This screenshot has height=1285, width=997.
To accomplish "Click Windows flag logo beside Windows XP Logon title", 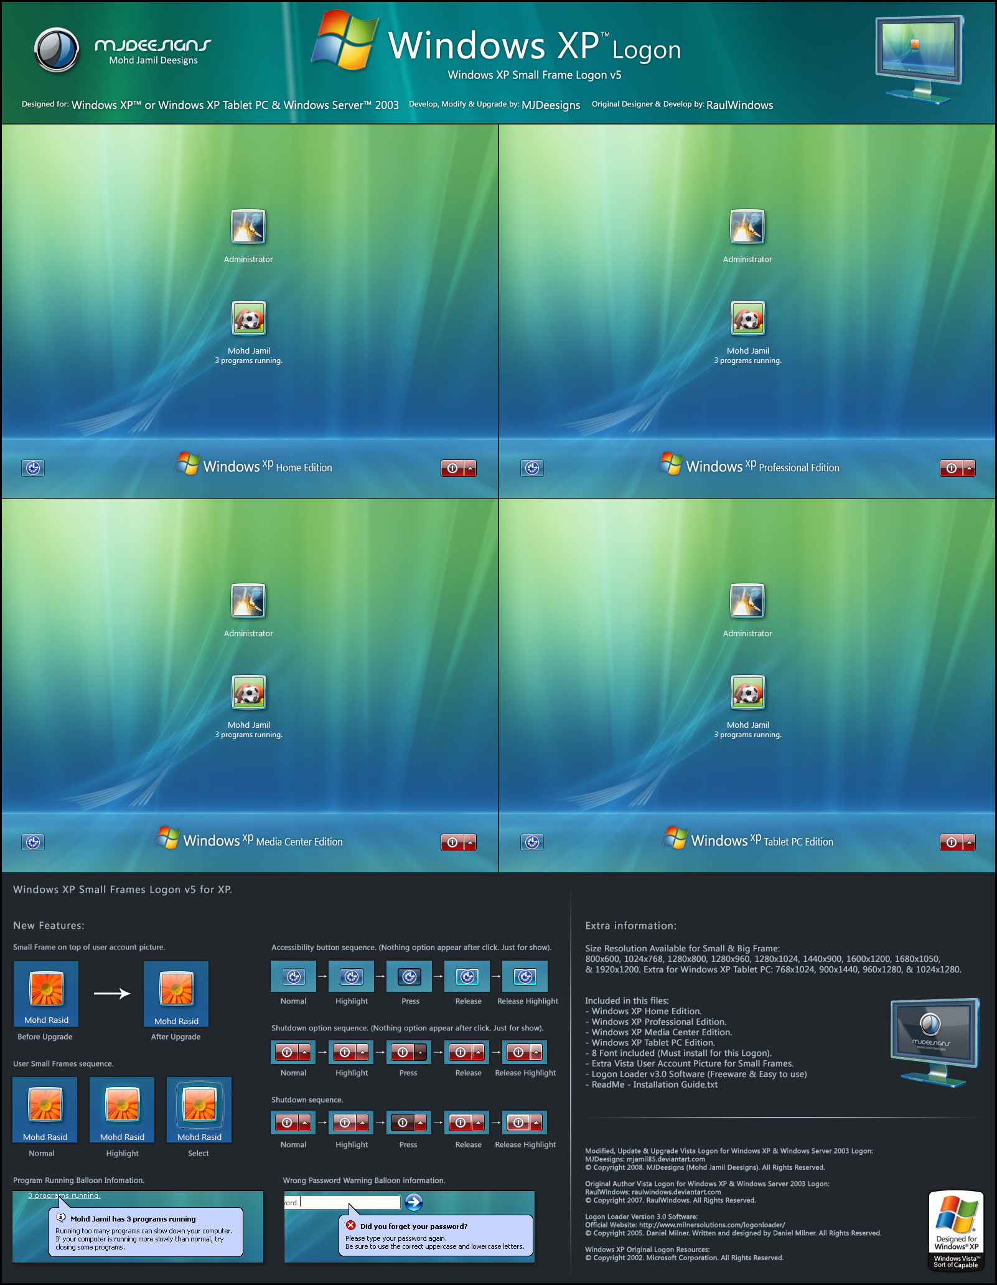I will [x=345, y=40].
